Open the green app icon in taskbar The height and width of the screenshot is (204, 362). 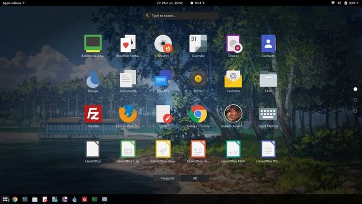pos(94,199)
